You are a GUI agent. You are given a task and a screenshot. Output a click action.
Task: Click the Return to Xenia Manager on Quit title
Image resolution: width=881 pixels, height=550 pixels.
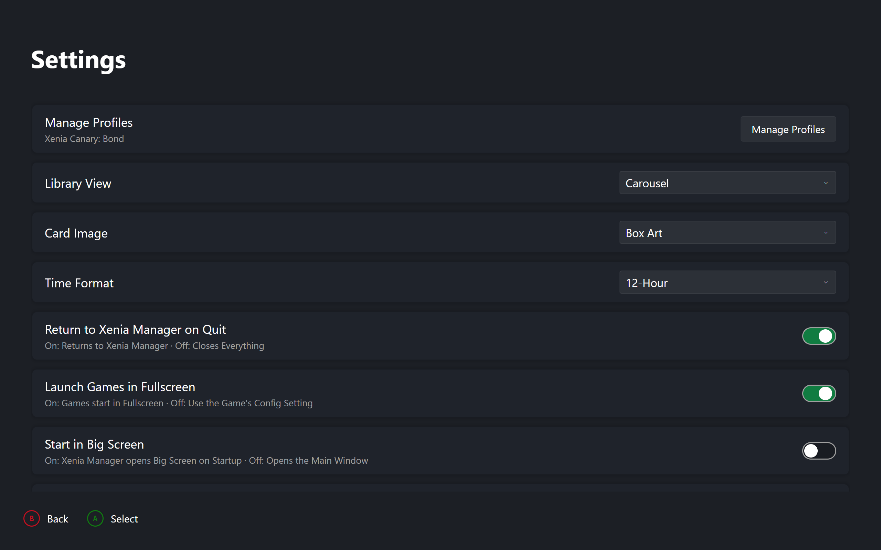[135, 330]
